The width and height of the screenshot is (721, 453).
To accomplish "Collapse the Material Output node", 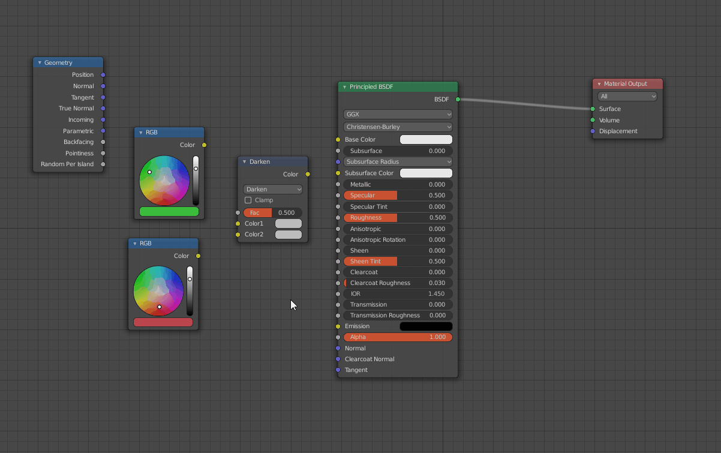I will (x=599, y=84).
